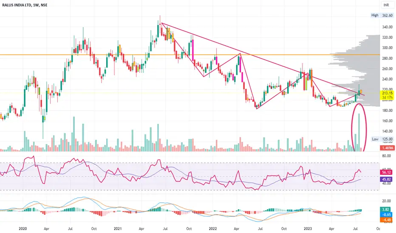
Task: Click the volume value label 1.469M
Action: click(387, 148)
